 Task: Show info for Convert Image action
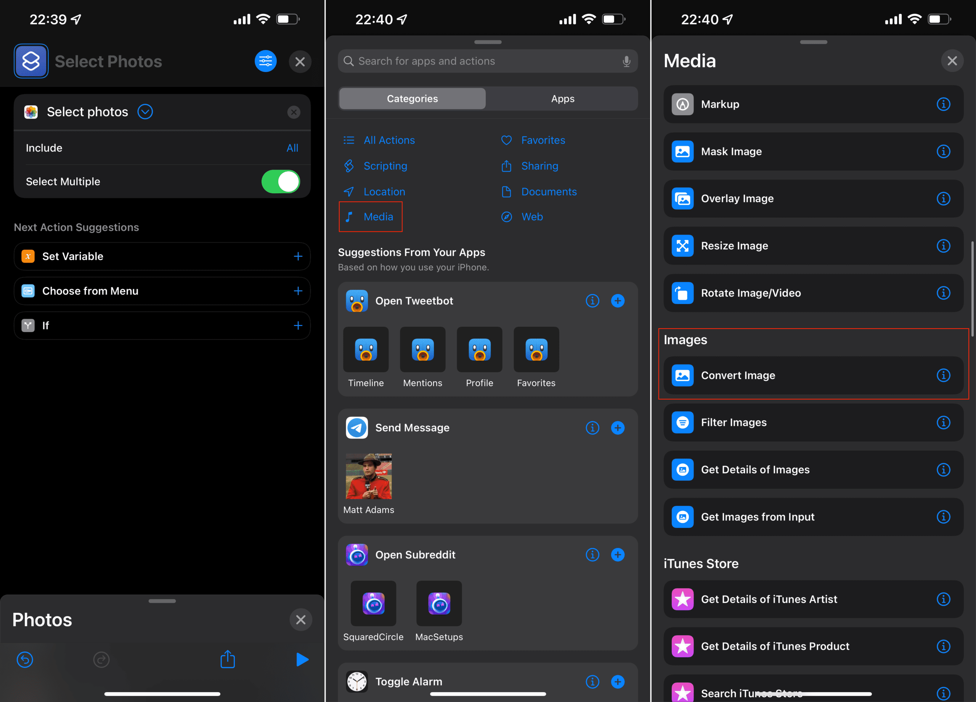pyautogui.click(x=943, y=375)
